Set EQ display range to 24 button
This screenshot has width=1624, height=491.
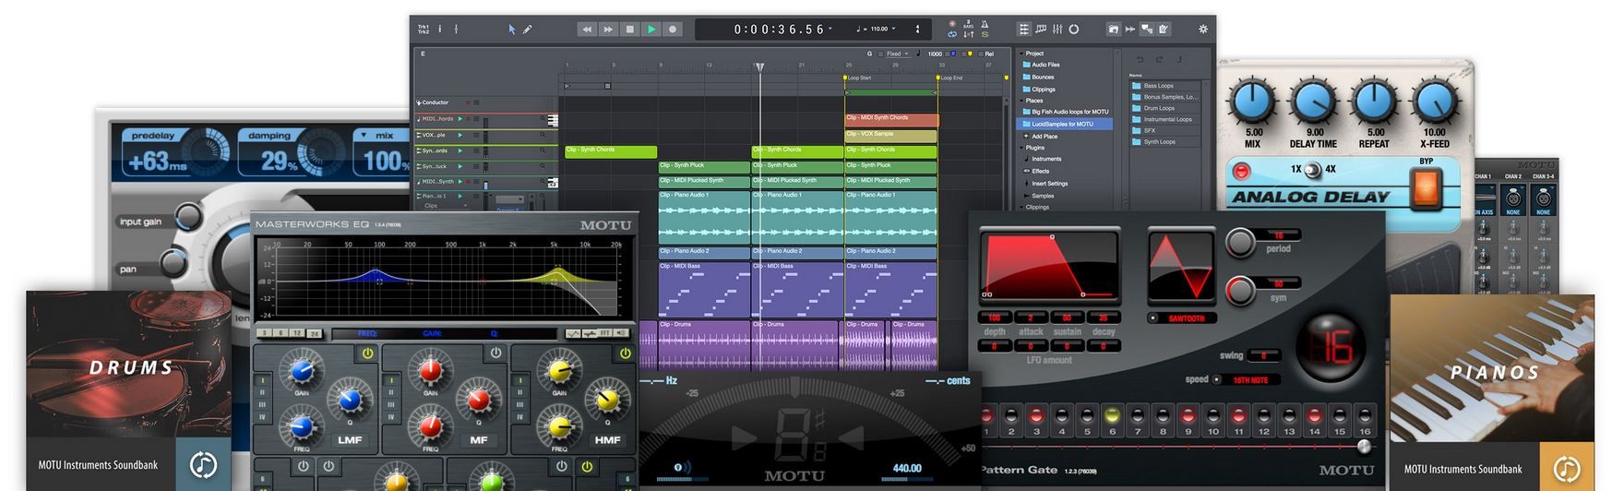(314, 333)
